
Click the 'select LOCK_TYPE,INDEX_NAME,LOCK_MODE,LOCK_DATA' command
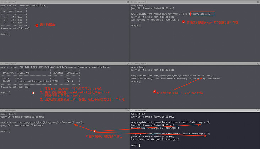tap(60, 67)
